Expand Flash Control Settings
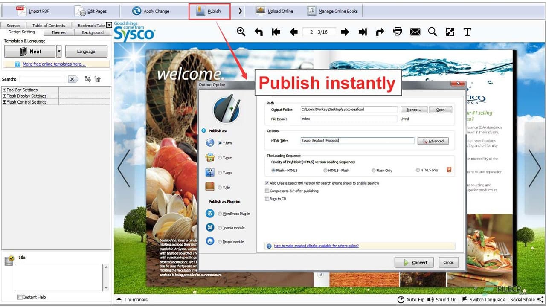This screenshot has width=546, height=307. [x=5, y=102]
